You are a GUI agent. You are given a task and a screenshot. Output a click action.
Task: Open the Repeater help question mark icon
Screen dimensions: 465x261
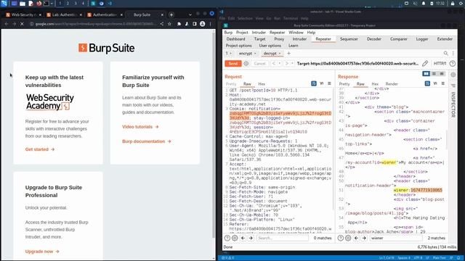pyautogui.click(x=452, y=64)
